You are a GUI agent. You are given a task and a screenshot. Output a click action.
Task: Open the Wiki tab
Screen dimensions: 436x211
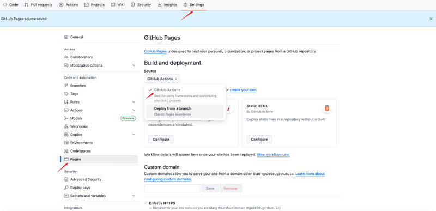click(118, 5)
